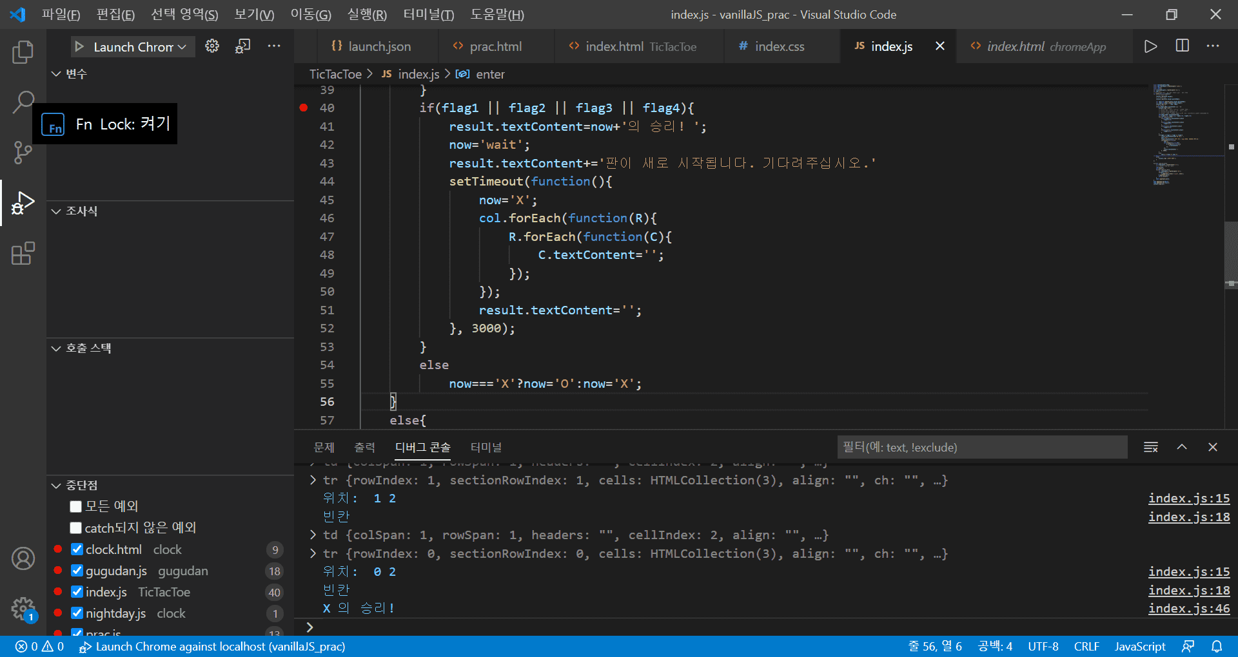Viewport: 1238px width, 657px height.
Task: Click the debug console filter field
Action: [981, 447]
